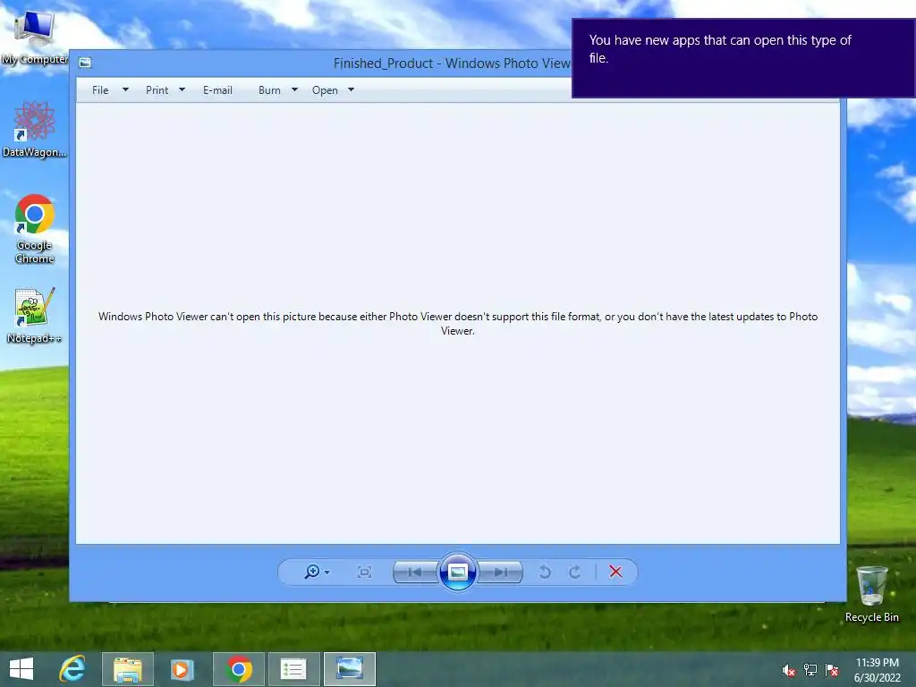Click the can't open picture message

[457, 323]
